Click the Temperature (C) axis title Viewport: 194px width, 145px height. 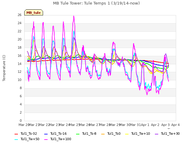pos(4,68)
